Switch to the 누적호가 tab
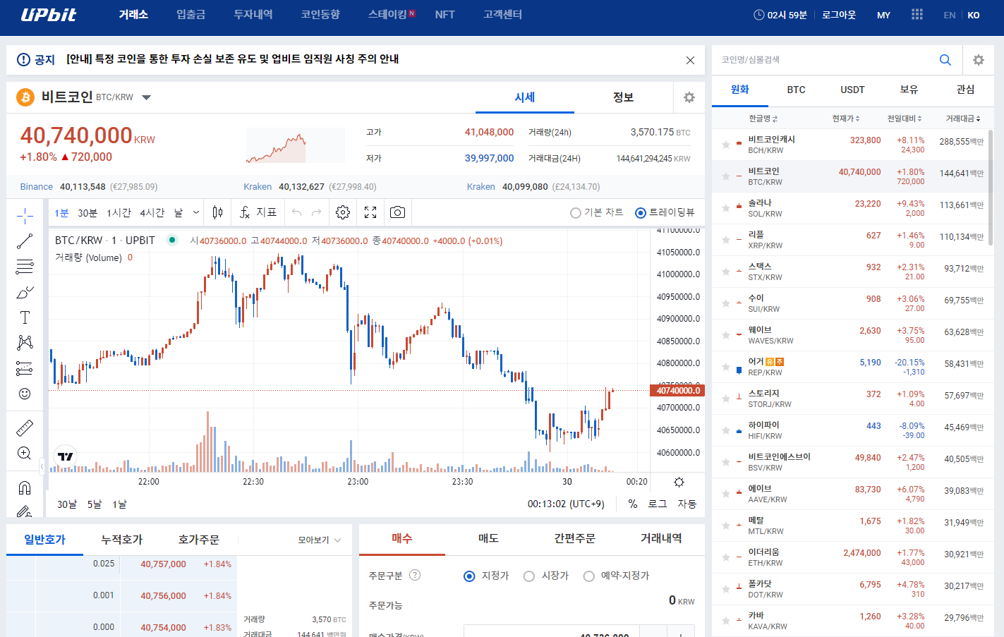 coord(121,540)
